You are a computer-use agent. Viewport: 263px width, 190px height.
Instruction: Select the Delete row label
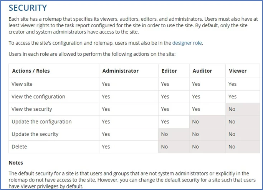[19, 147]
